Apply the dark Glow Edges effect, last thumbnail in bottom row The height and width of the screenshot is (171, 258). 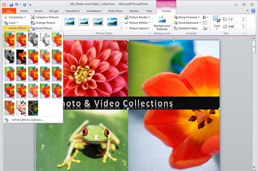coord(33,108)
